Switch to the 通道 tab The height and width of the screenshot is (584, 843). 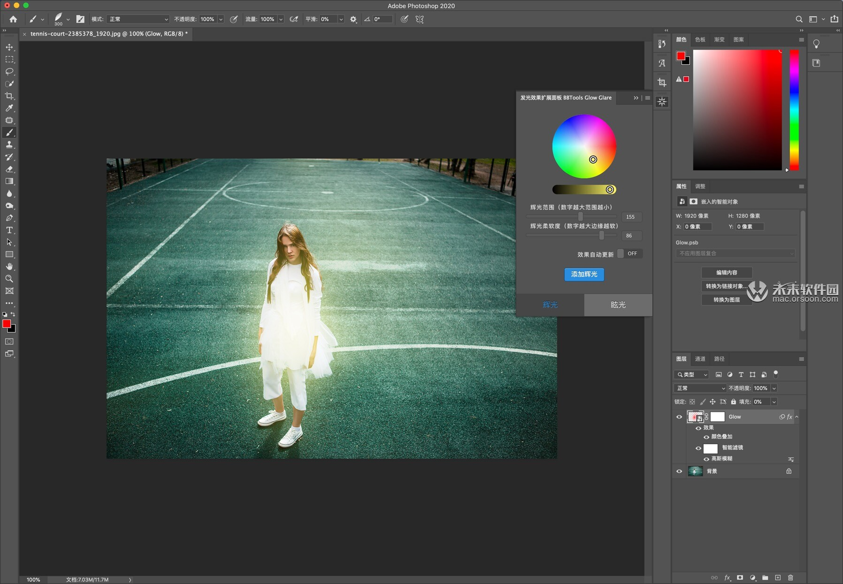tap(700, 358)
